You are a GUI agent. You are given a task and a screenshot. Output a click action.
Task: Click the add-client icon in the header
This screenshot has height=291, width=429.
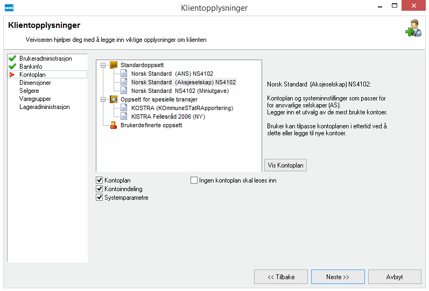point(413,28)
